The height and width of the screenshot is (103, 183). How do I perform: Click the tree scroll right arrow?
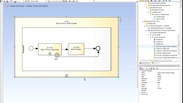pos(176,60)
